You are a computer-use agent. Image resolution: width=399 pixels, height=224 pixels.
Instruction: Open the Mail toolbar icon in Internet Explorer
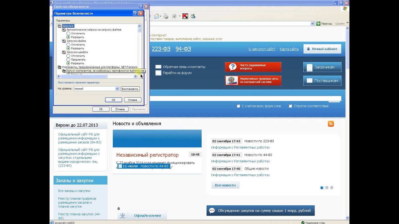click(x=156, y=16)
